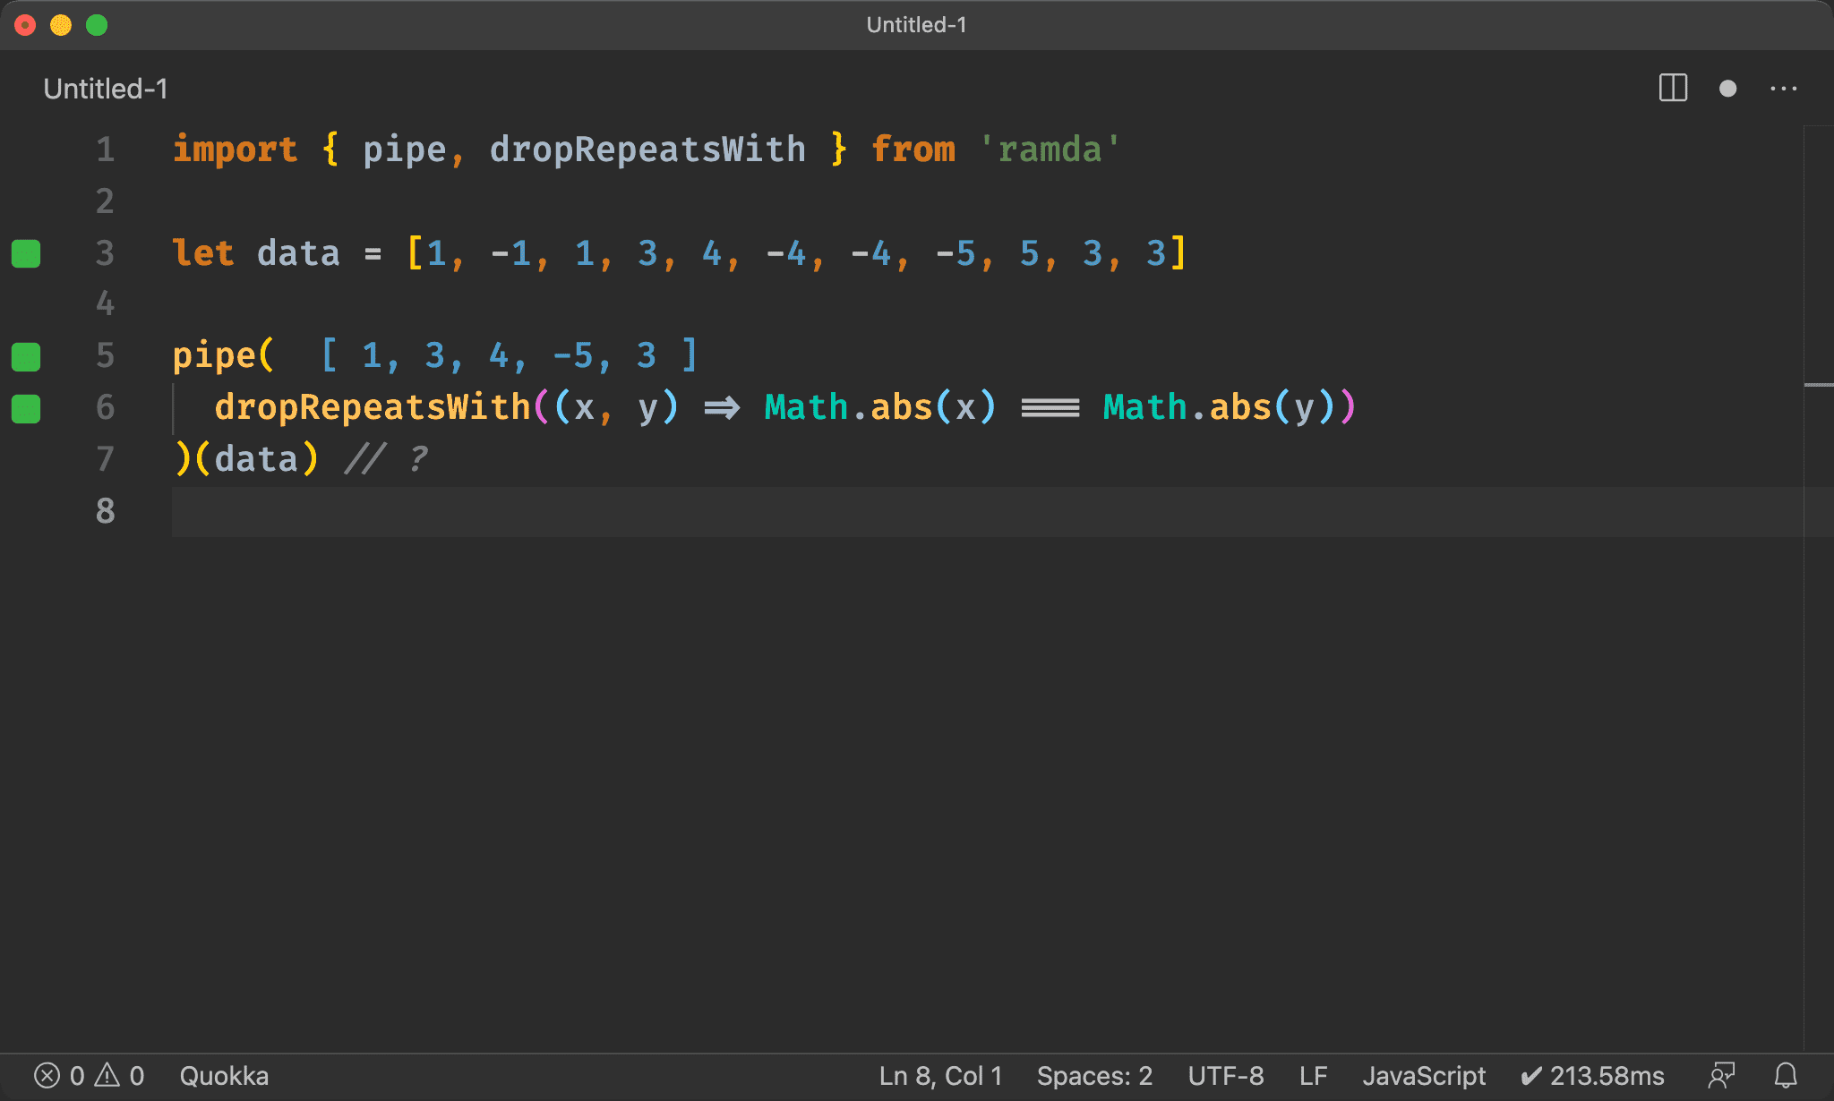Click the Quokka coverage indicator on line 5
Screen dimensions: 1834x1101
pos(26,356)
